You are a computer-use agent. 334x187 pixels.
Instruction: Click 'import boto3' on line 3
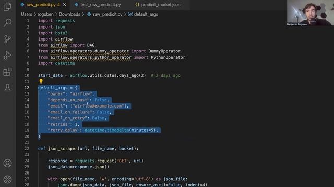53,33
